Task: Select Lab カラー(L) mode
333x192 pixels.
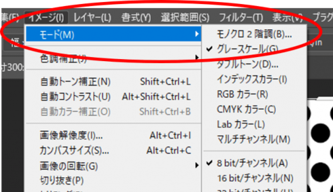Action: point(254,124)
